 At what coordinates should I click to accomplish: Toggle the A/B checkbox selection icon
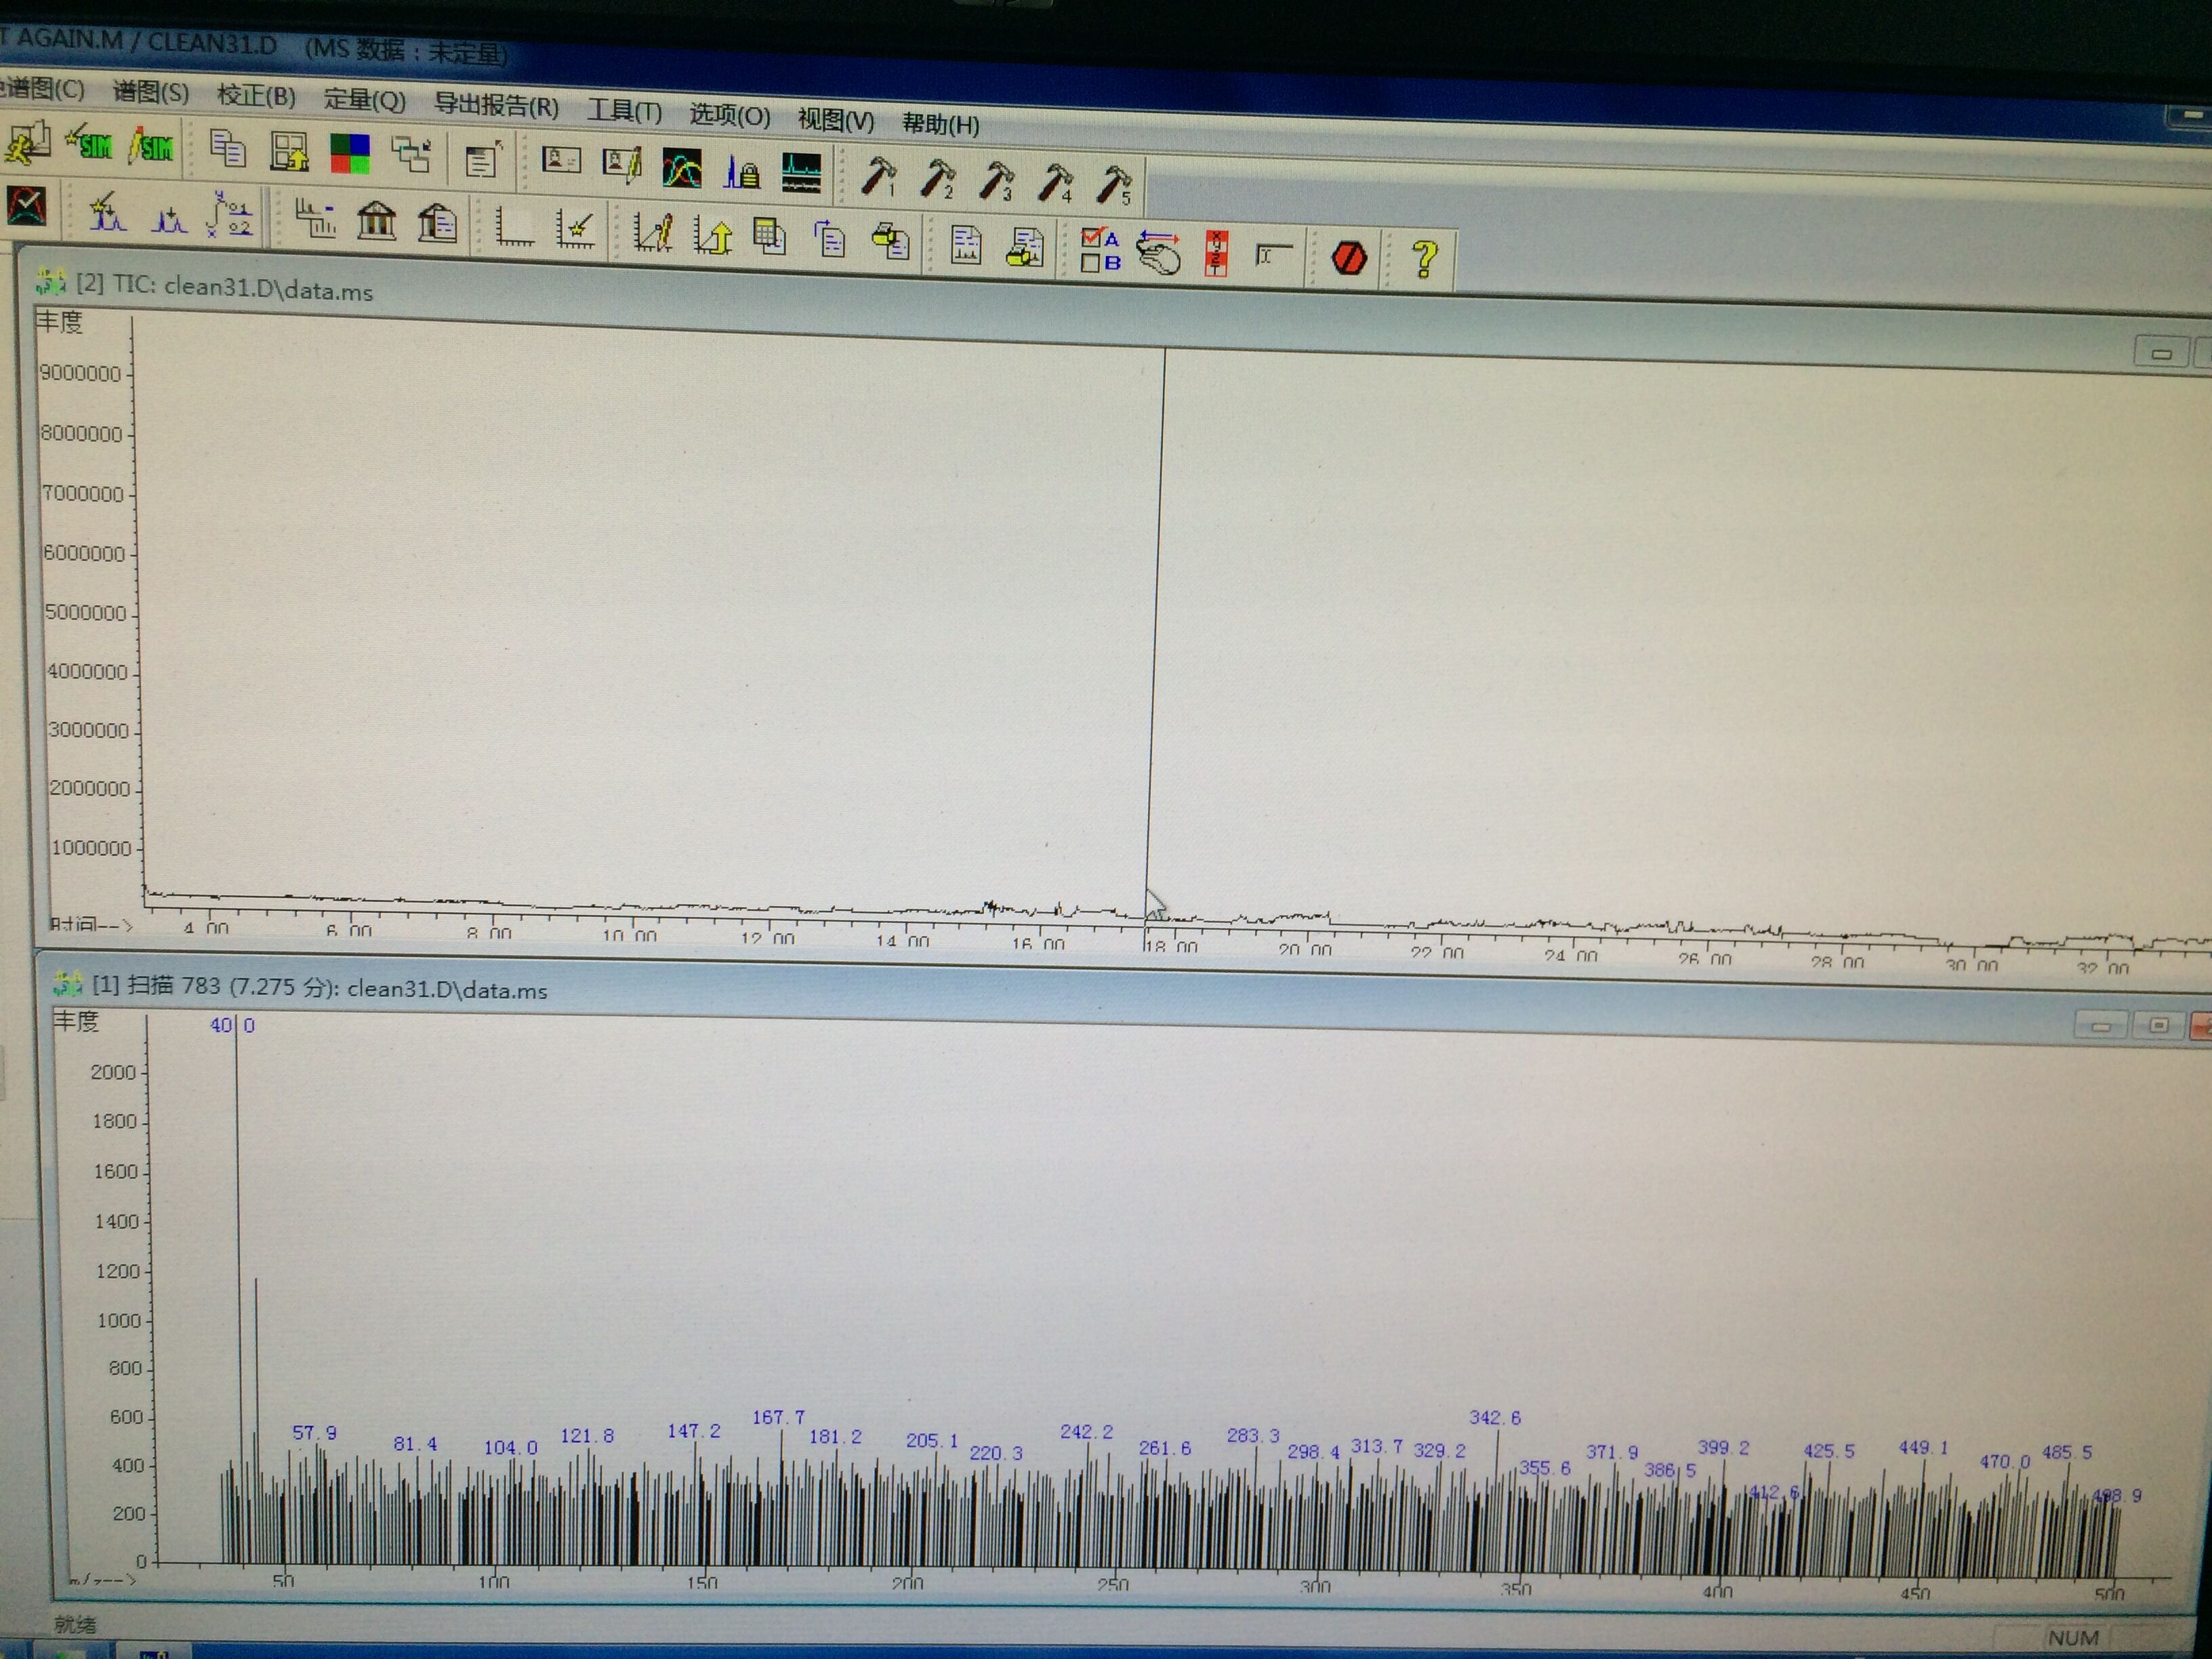pos(1100,250)
